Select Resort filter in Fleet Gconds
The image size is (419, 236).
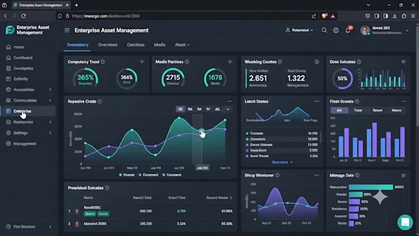pyautogui.click(x=377, y=110)
